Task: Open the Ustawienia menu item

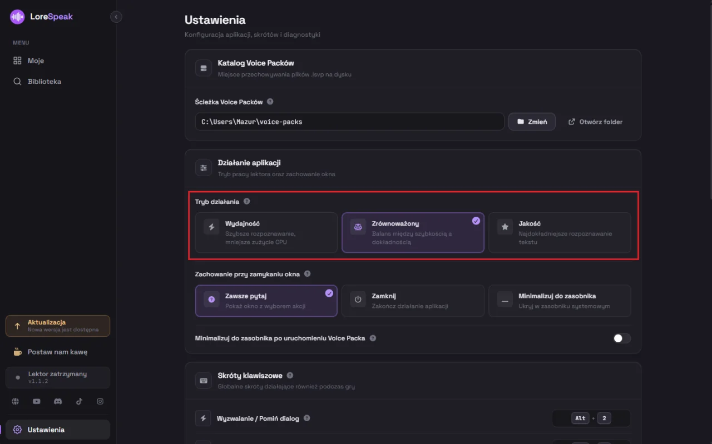Action: [58, 430]
